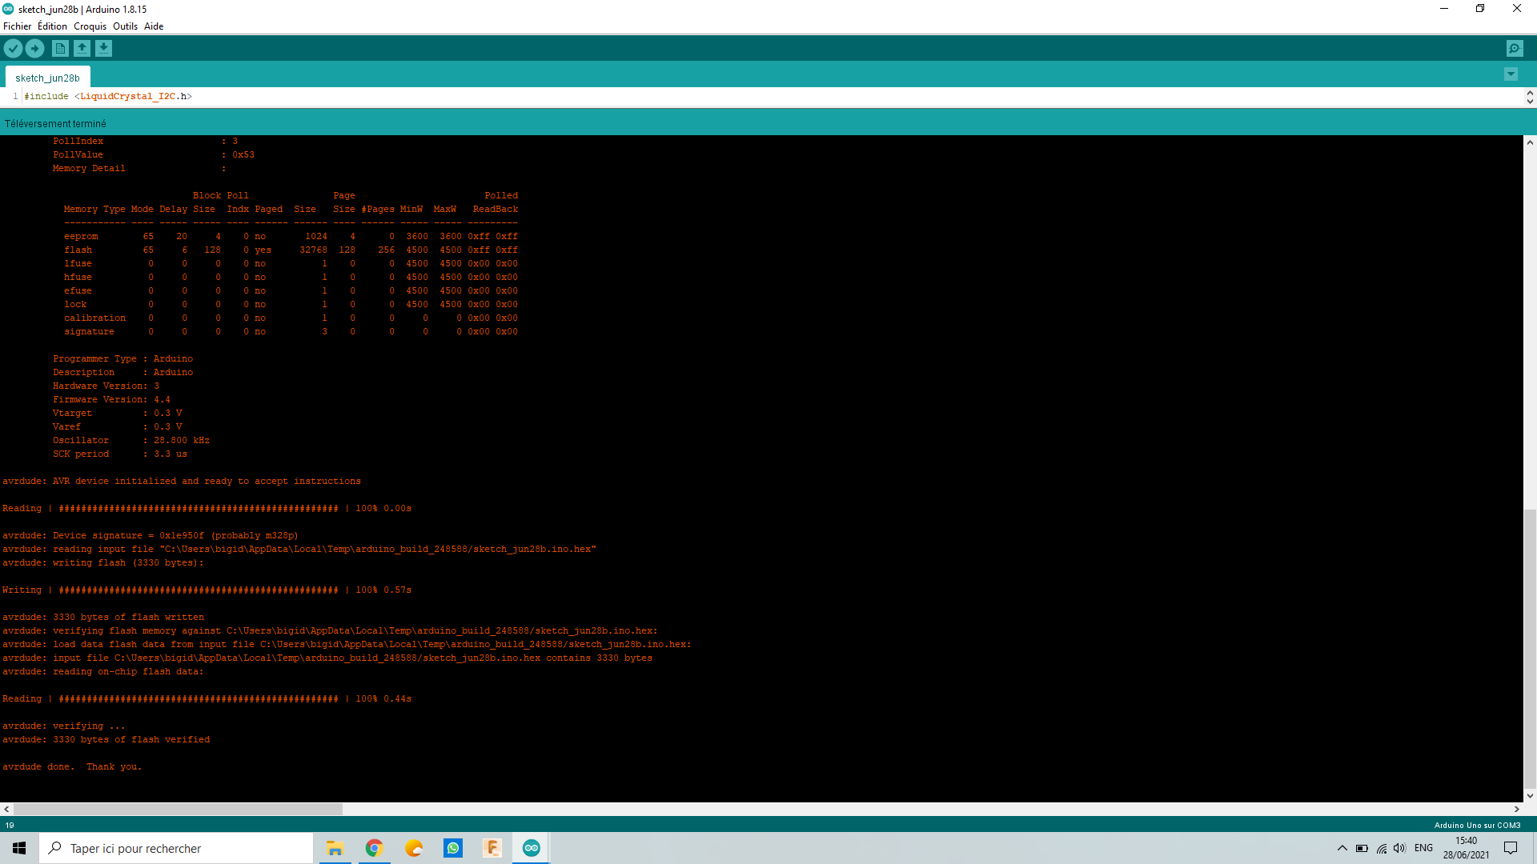
Task: Open the orange F app on taskbar
Action: [x=492, y=848]
